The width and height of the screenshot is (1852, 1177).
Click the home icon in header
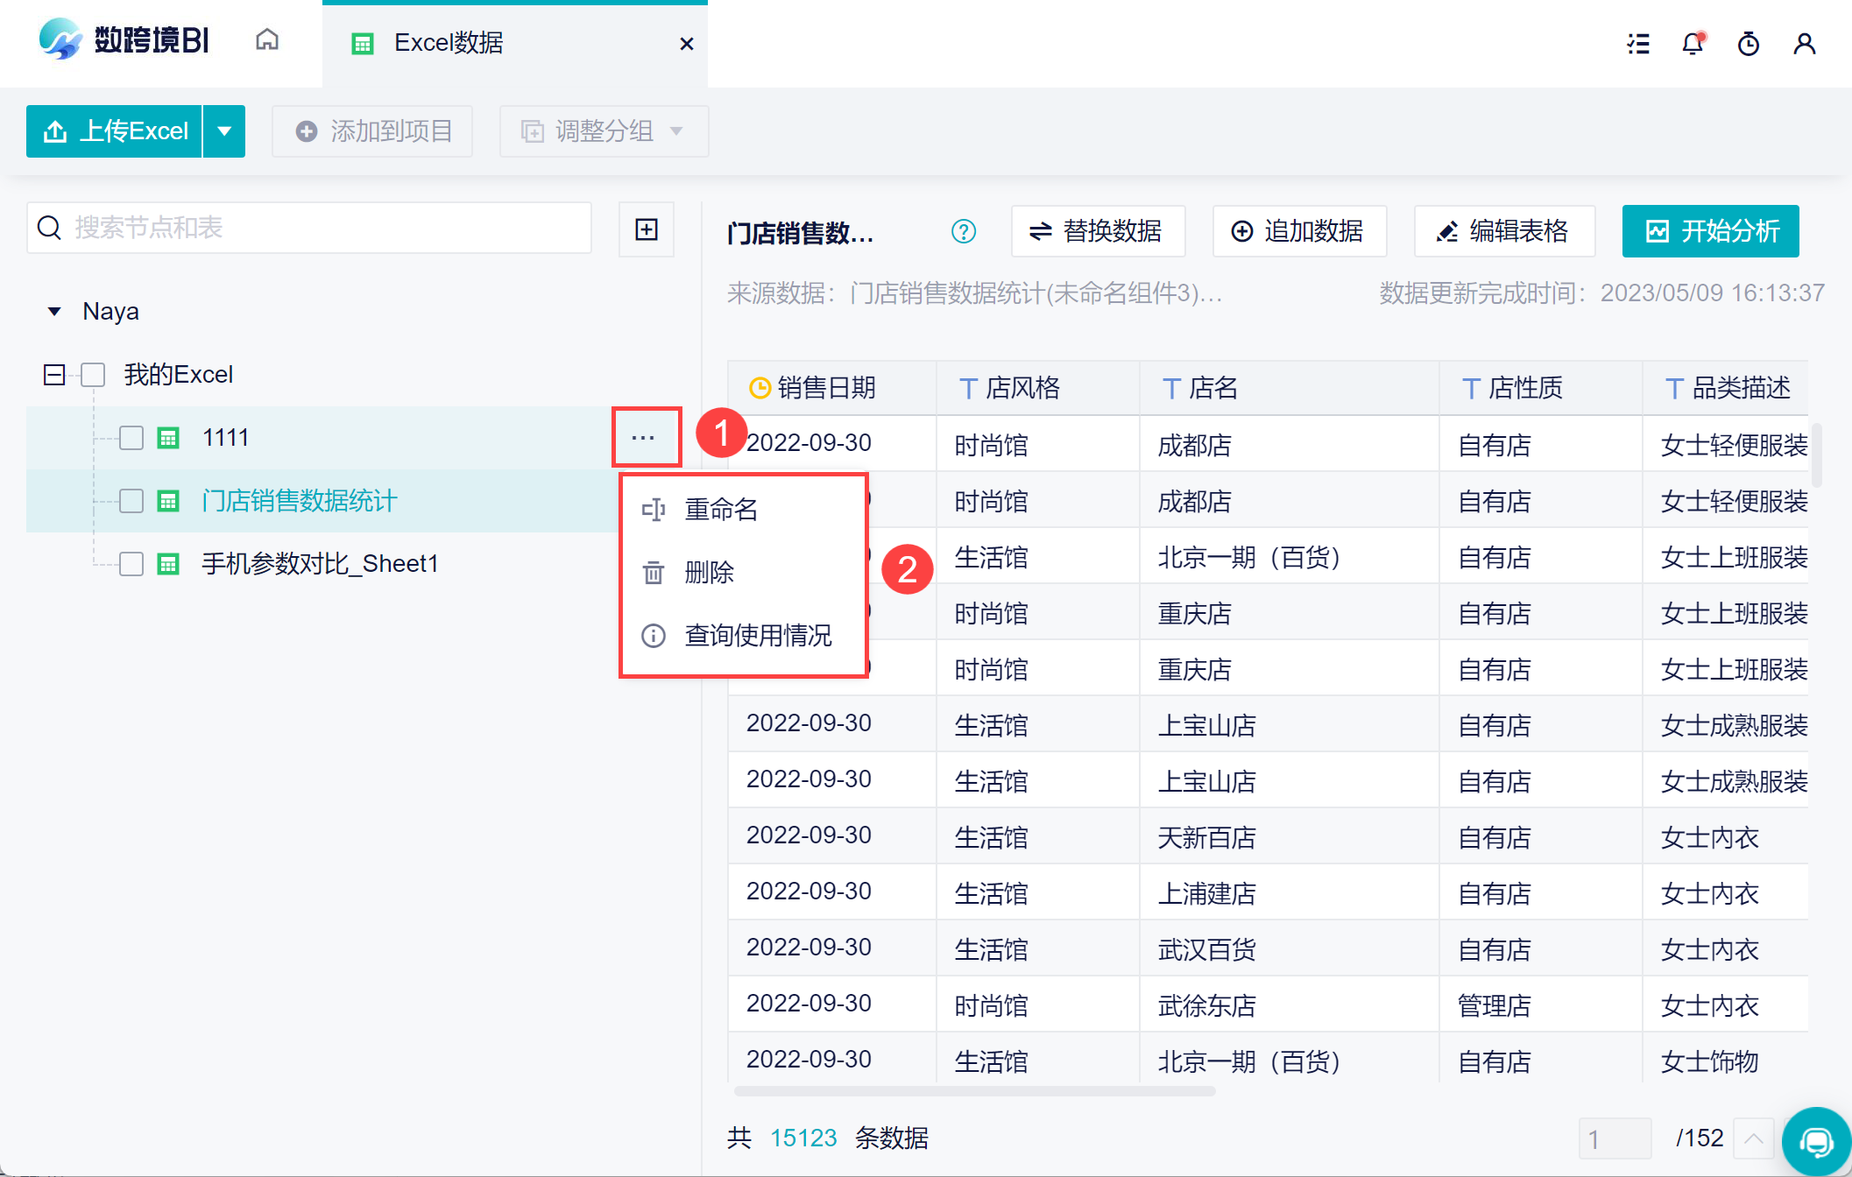point(267,40)
